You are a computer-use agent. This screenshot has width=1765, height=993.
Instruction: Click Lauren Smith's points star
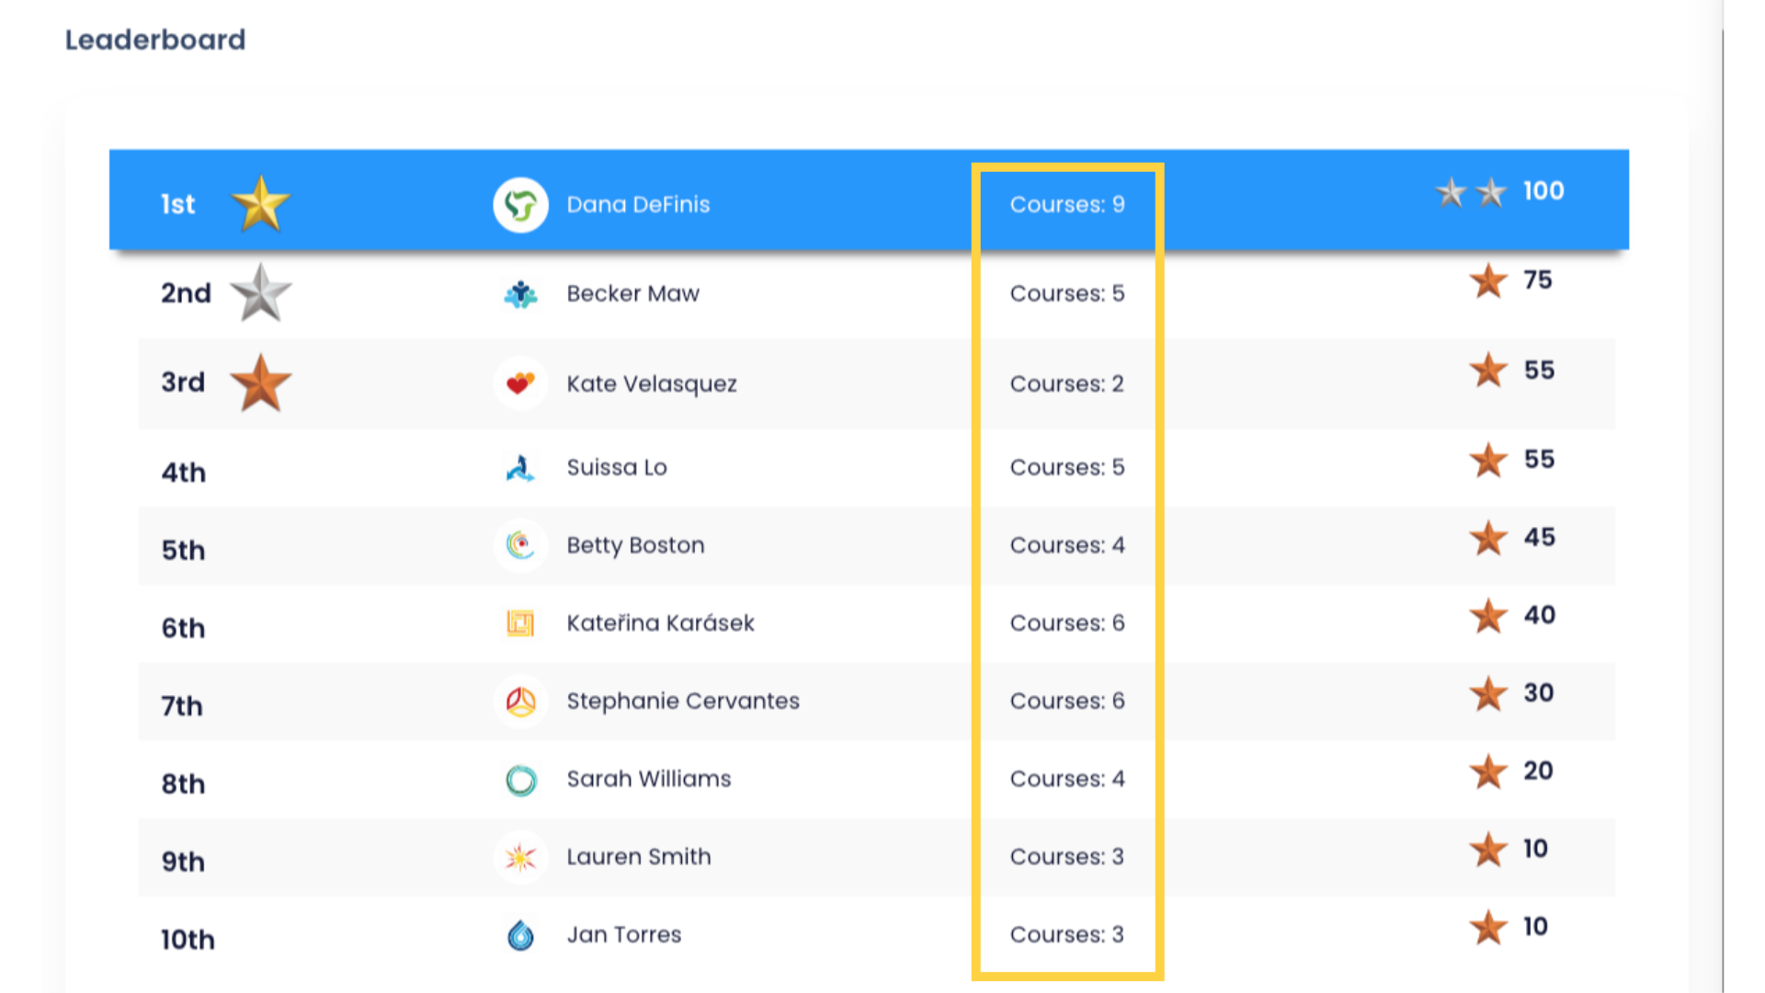click(1488, 850)
